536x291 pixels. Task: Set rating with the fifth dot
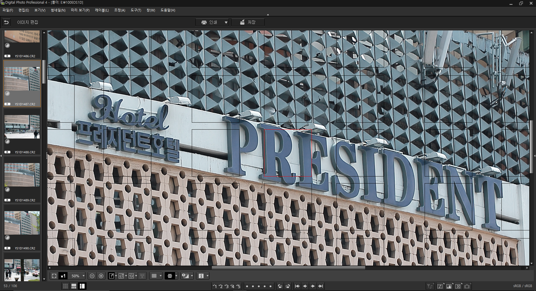pyautogui.click(x=270, y=286)
